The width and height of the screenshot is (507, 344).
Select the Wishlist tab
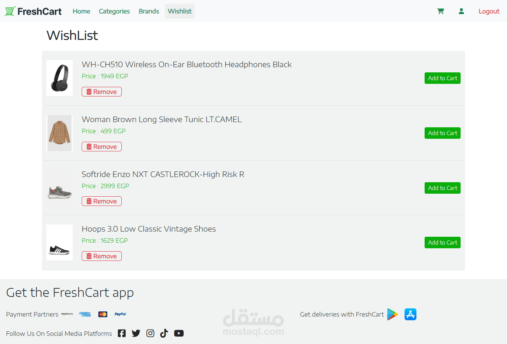[x=180, y=11]
